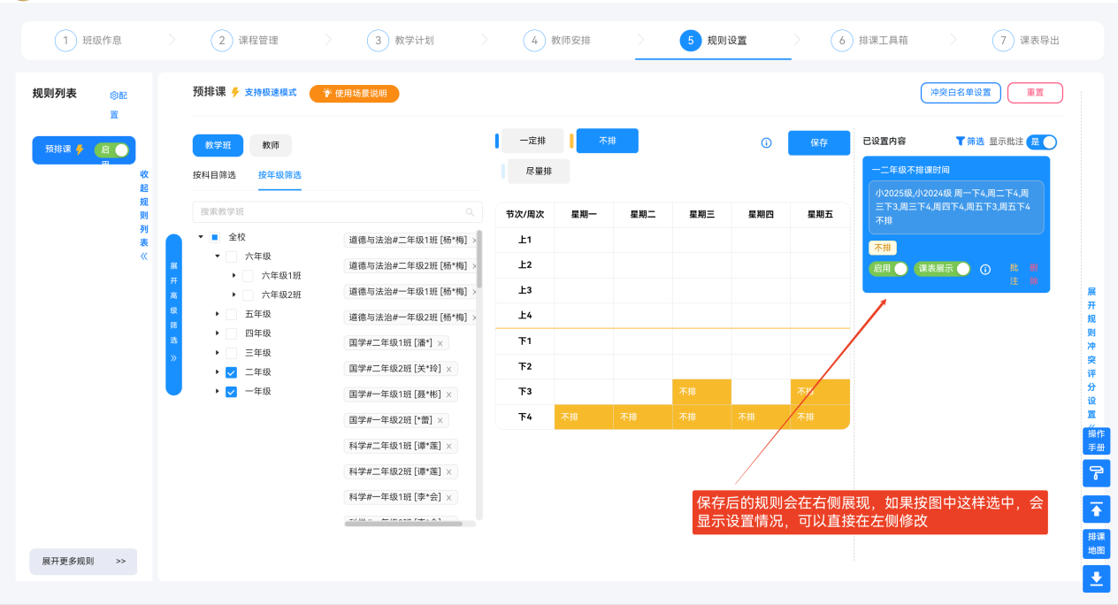
Task: Toggle the 预排课 启用 switch in the rule list
Action: [111, 150]
